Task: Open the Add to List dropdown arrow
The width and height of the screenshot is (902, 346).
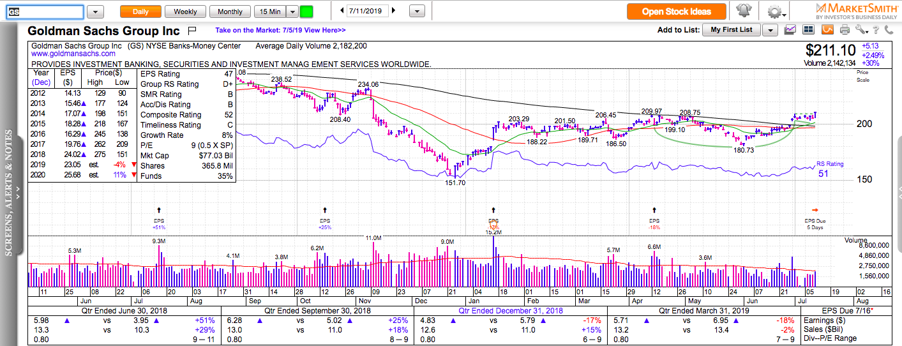Action: click(770, 30)
